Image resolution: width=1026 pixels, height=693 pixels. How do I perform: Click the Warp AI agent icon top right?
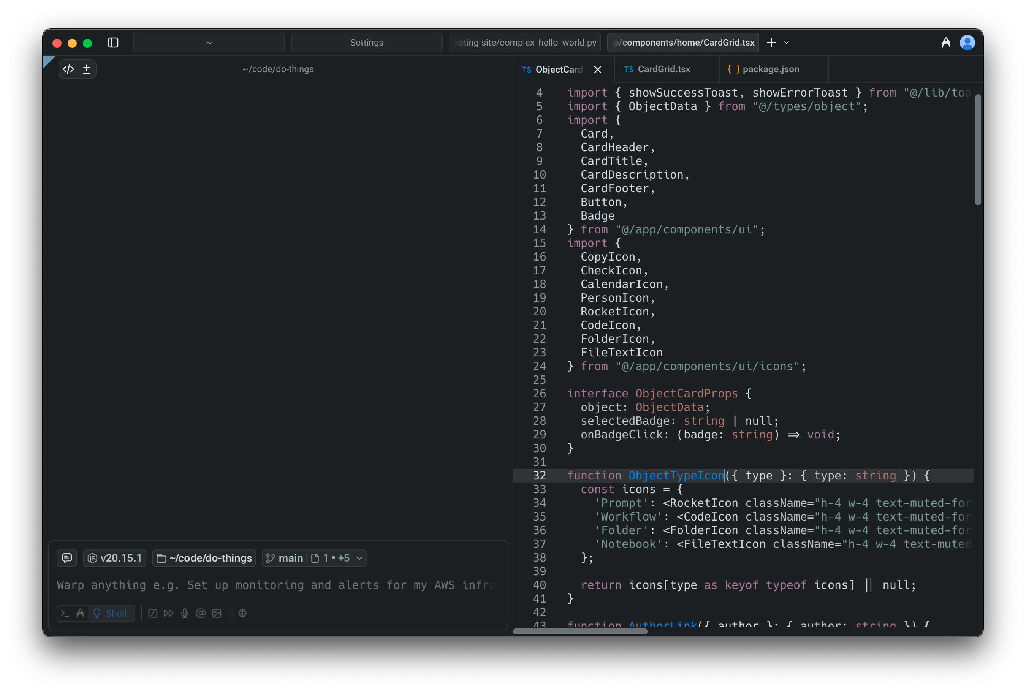(x=946, y=43)
